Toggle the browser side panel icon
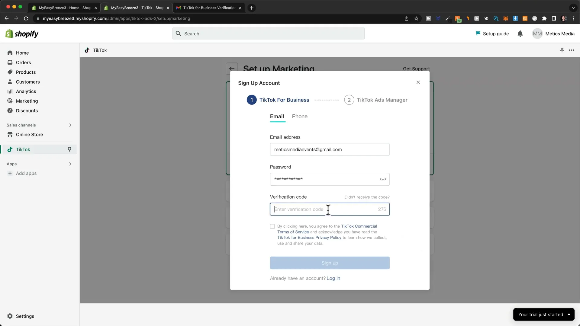 click(554, 18)
